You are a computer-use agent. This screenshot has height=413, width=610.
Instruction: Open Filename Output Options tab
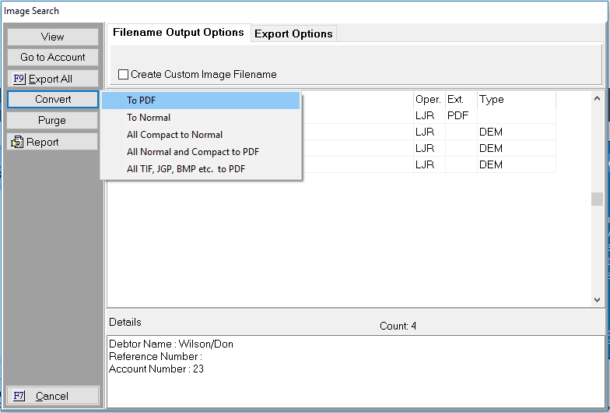click(178, 33)
